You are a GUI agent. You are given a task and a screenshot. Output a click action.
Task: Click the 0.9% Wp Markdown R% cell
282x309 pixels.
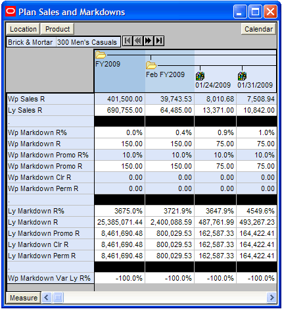215,132
